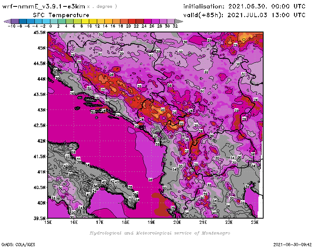Image resolution: width=320 pixels, height=247 pixels.
Task: Pick the yellow legend swatch between 8 and 10
Action: 85,21
